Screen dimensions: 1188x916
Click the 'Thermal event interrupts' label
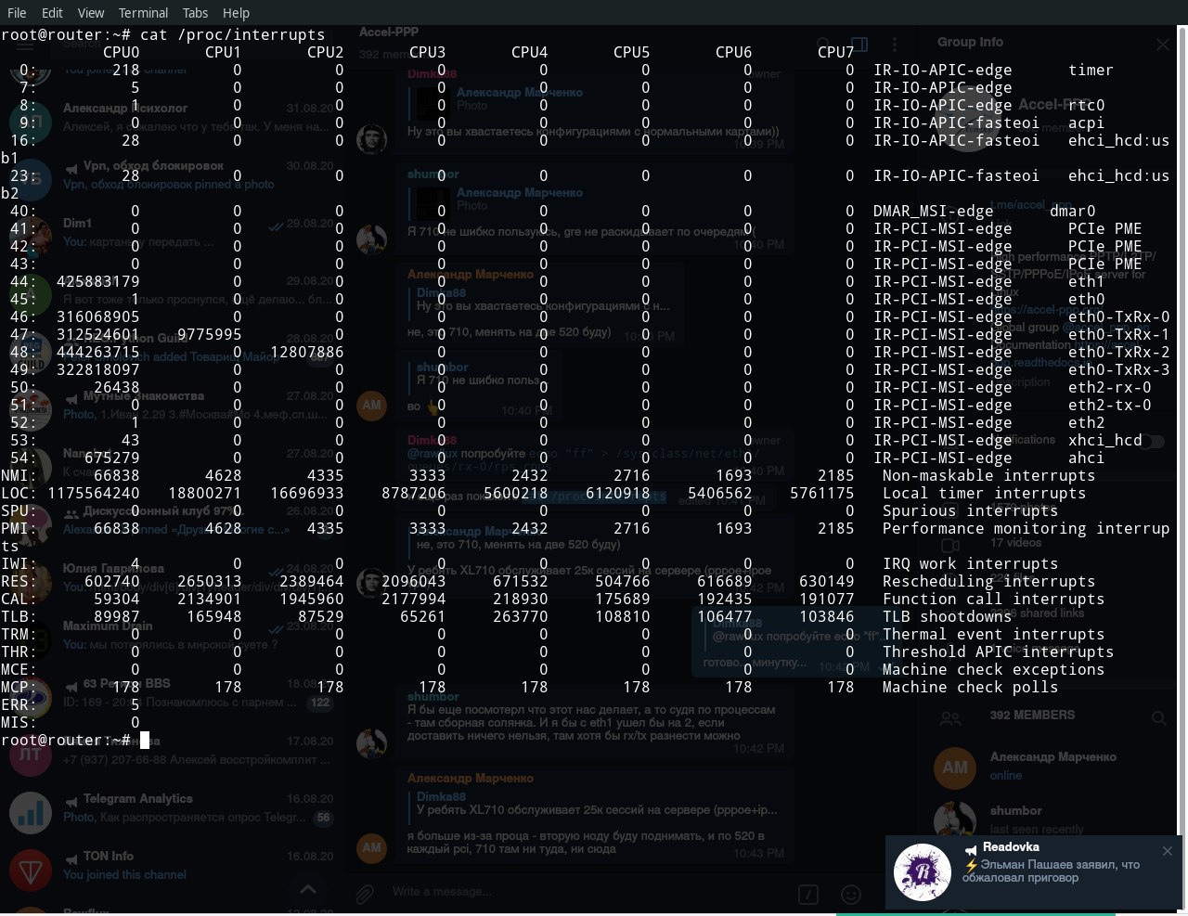point(993,635)
